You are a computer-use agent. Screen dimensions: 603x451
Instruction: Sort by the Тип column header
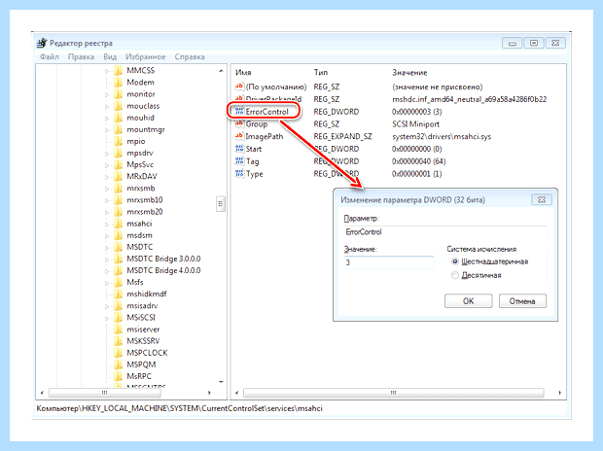[x=321, y=72]
